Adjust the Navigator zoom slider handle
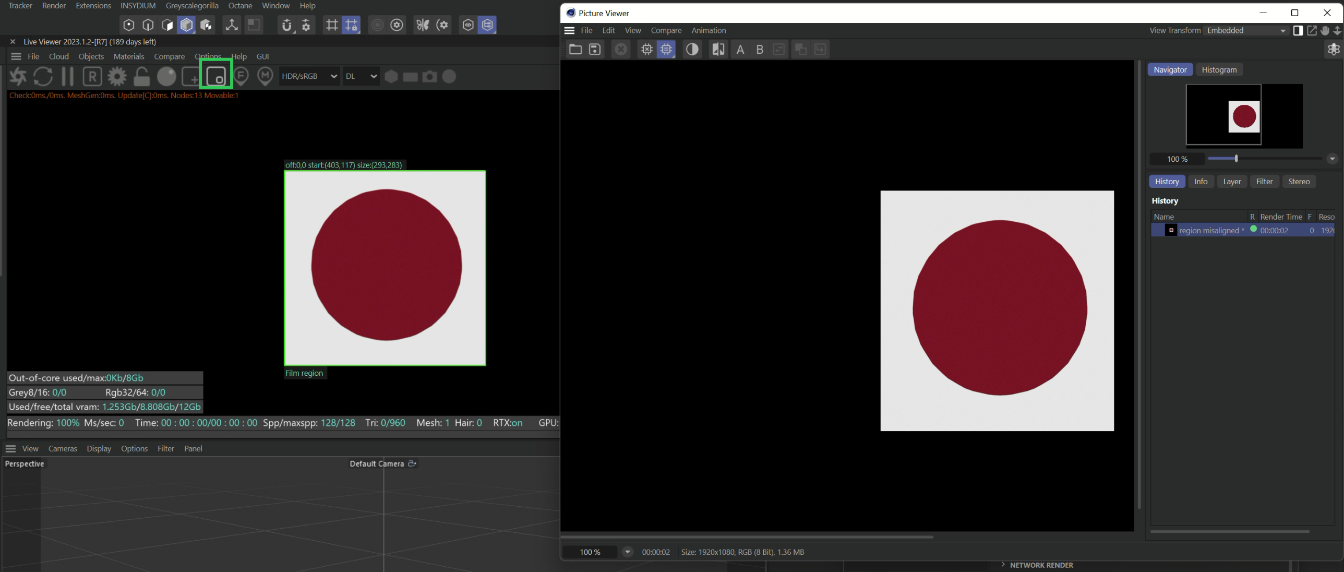The image size is (1344, 572). point(1236,159)
